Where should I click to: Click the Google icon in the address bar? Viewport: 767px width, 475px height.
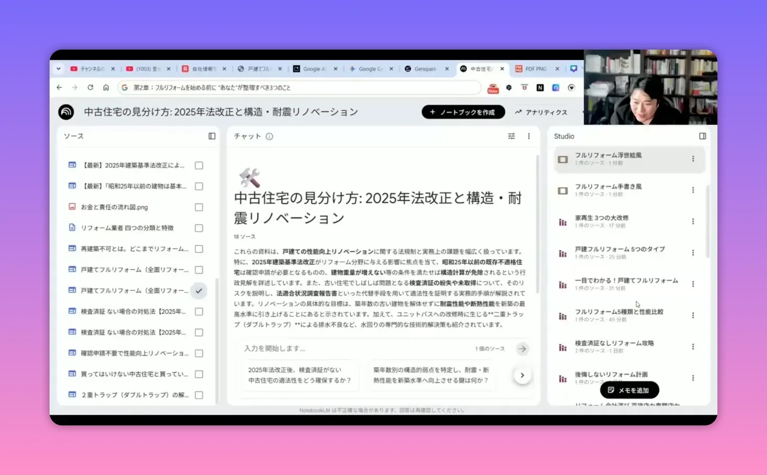click(125, 87)
